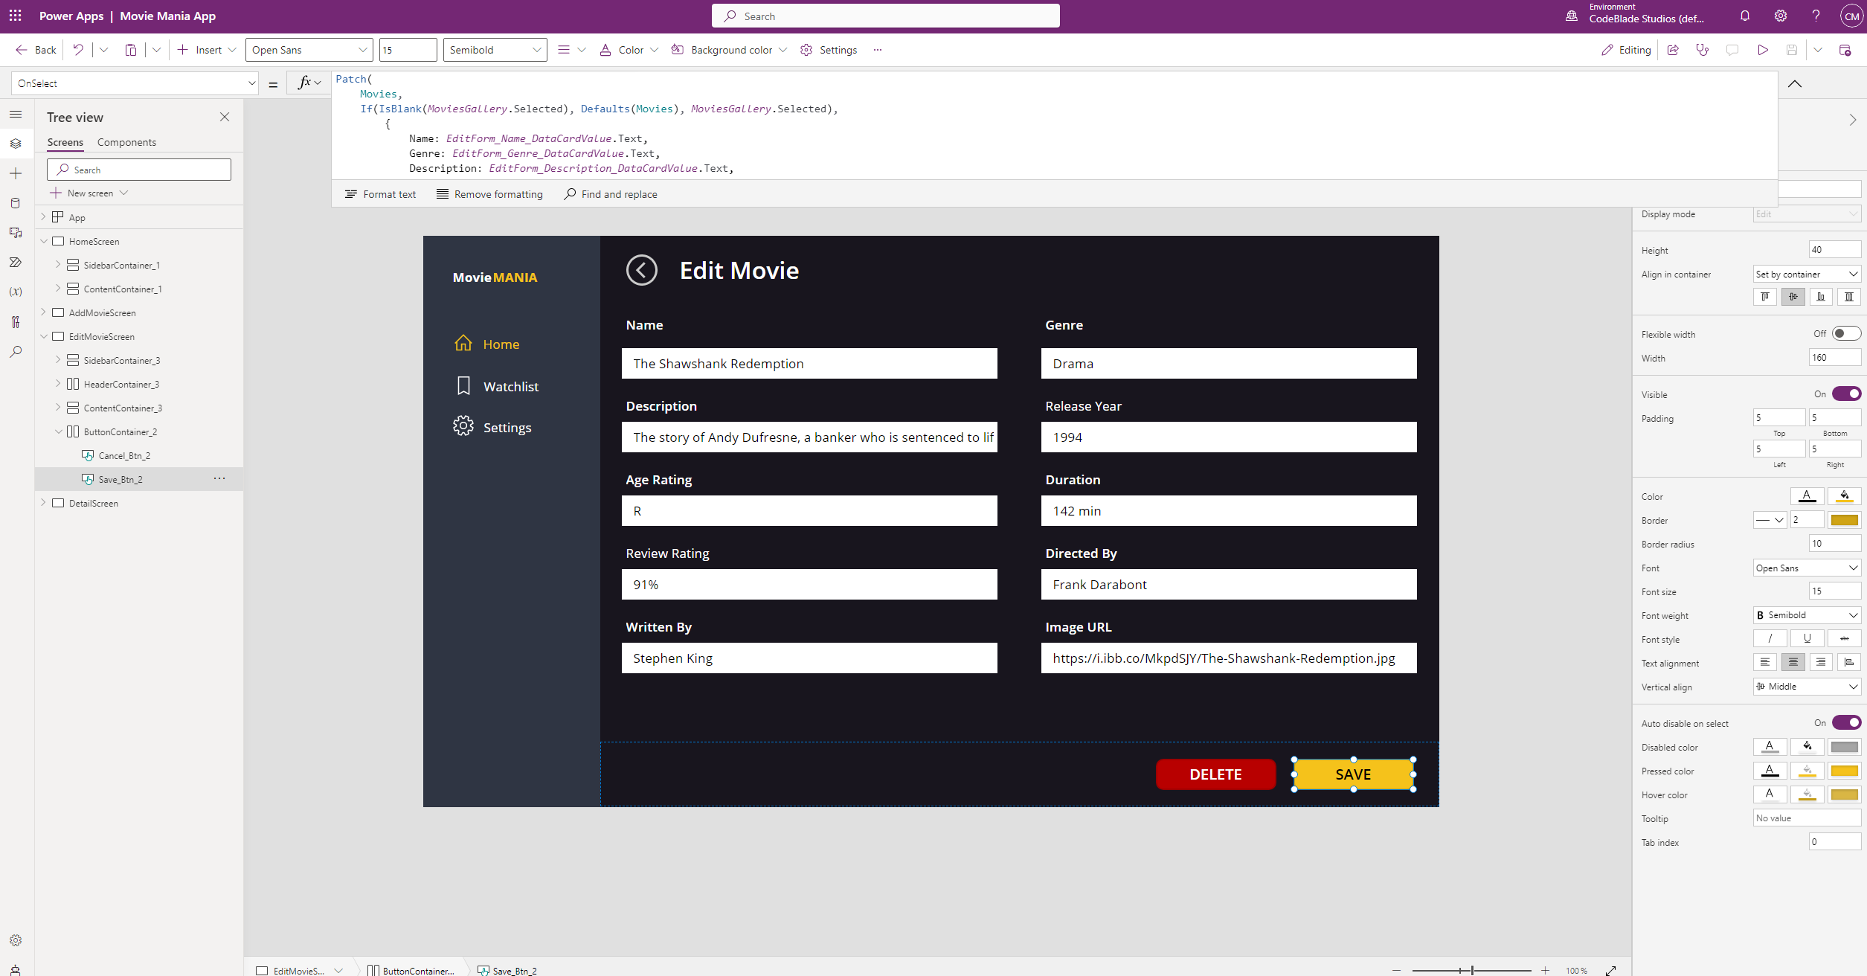Open the Border color swatch
Viewport: 1867px width, 976px height.
coord(1844,520)
